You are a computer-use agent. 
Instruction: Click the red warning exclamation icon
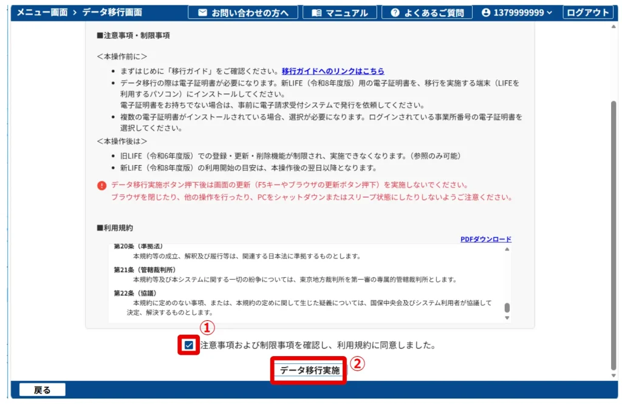pyautogui.click(x=102, y=186)
